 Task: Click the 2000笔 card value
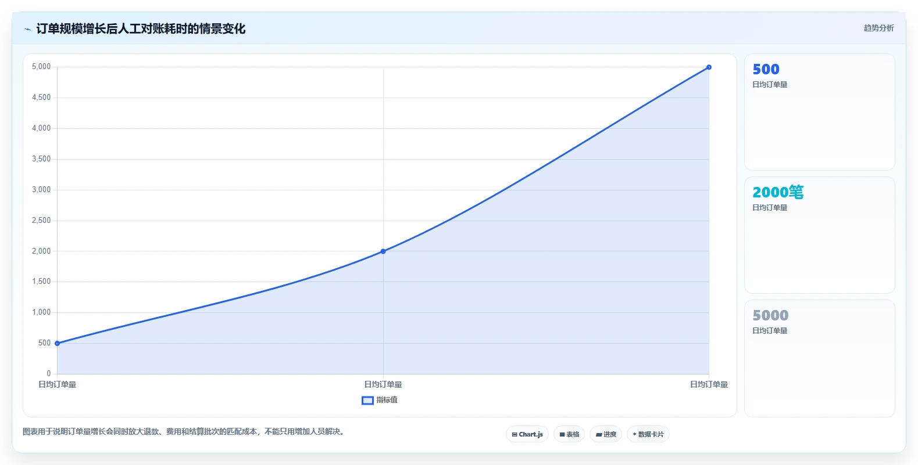778,192
